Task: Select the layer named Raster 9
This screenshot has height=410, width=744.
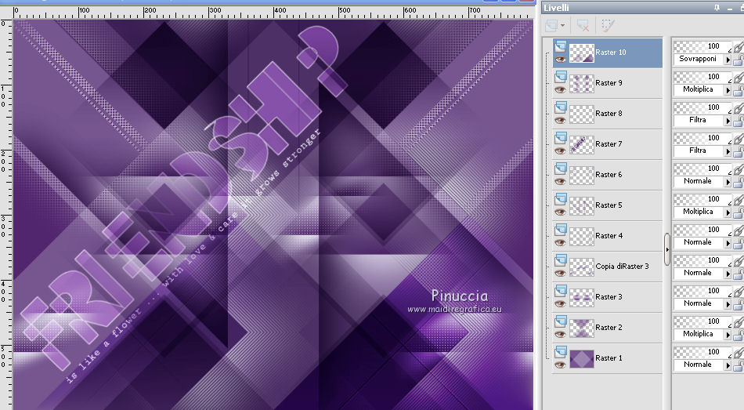Action: pyautogui.click(x=609, y=83)
